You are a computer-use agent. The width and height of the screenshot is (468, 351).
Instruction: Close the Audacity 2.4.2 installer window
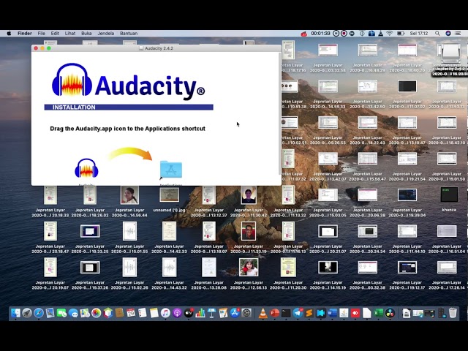coord(36,48)
